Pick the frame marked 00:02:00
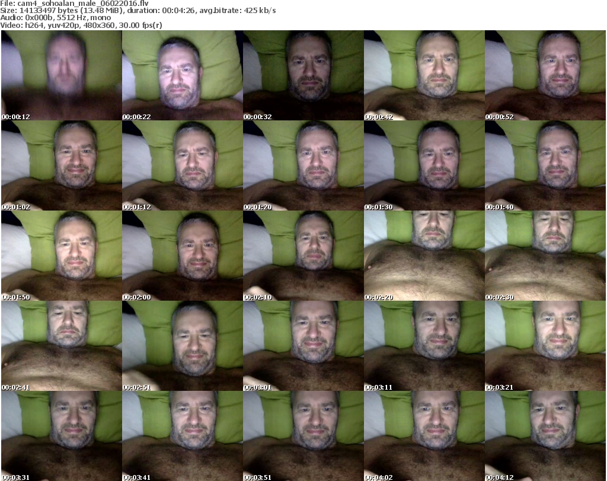The height and width of the screenshot is (481, 607). 183,256
